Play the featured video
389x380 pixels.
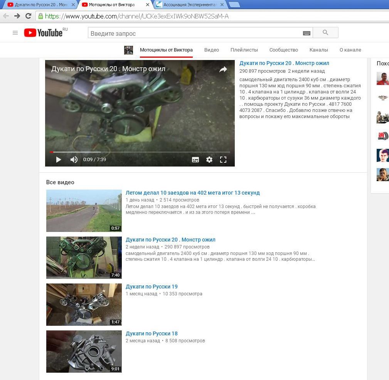59,160
